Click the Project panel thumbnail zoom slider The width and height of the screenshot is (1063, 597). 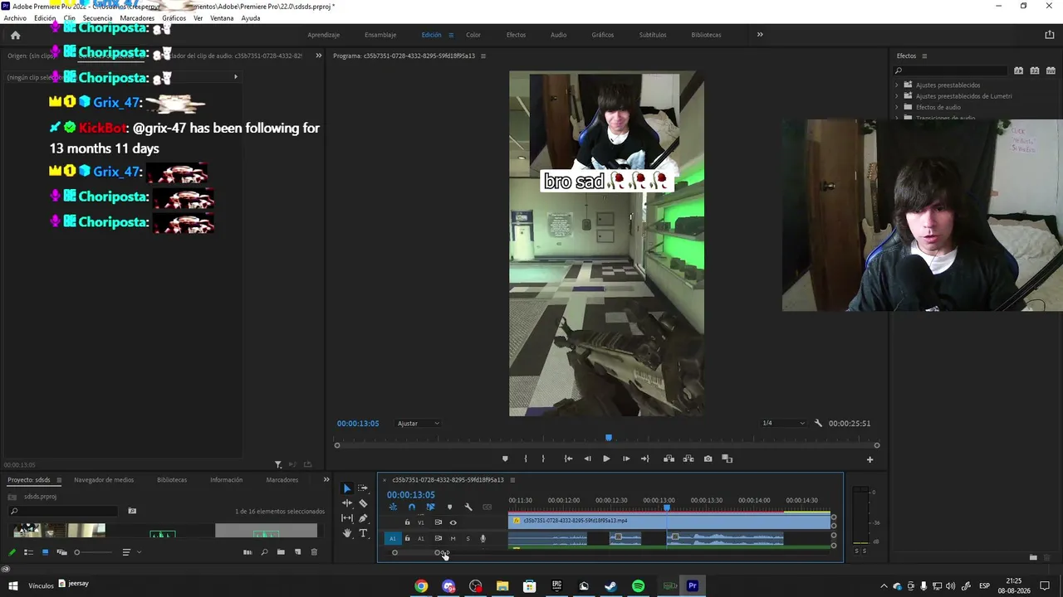click(93, 552)
